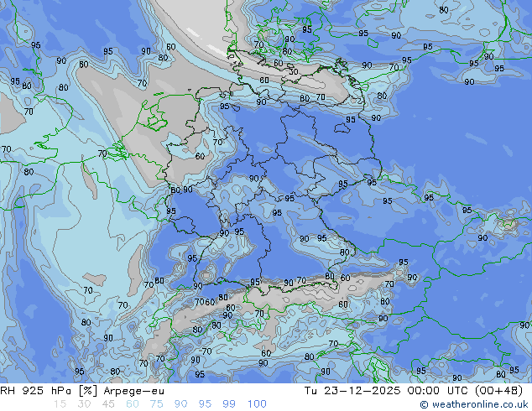
Task: Open the weatheronline.co.uk copyright link
Action: pyautogui.click(x=473, y=404)
